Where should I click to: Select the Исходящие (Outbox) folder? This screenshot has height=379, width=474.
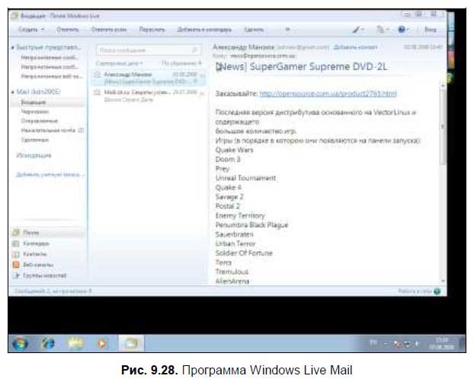coord(34,156)
